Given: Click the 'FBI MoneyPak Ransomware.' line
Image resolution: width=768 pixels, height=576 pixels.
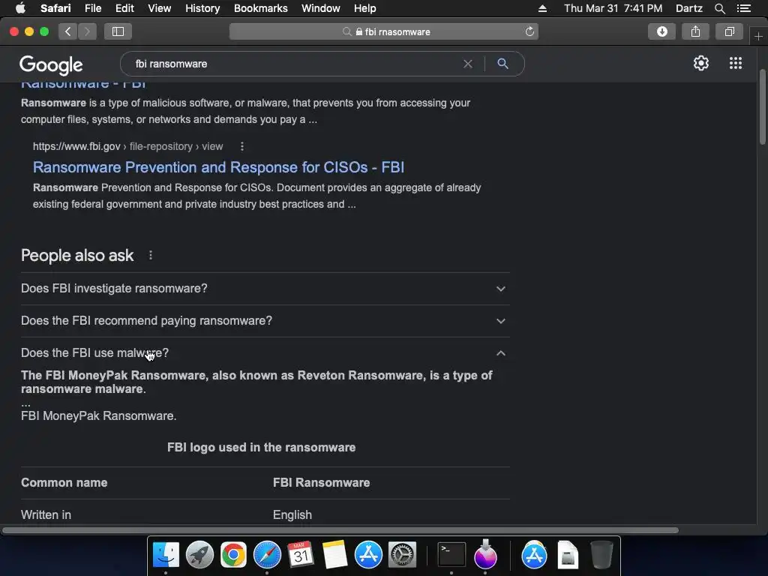Looking at the screenshot, I should (98, 415).
